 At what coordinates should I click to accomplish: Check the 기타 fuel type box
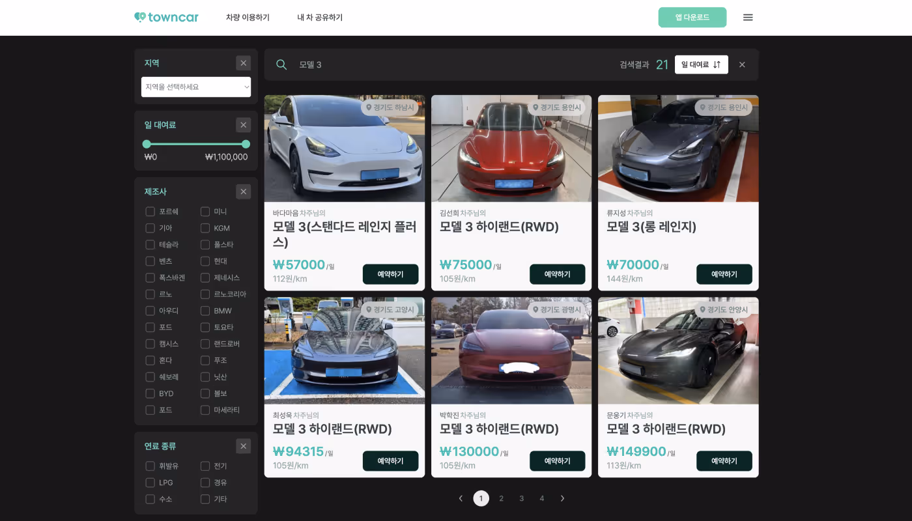[x=205, y=499]
